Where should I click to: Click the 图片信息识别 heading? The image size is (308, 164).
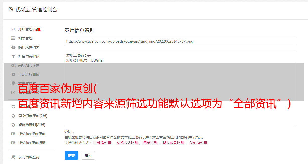coord(79,30)
